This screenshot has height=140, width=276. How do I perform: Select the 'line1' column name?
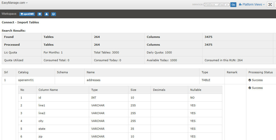click(x=42, y=105)
